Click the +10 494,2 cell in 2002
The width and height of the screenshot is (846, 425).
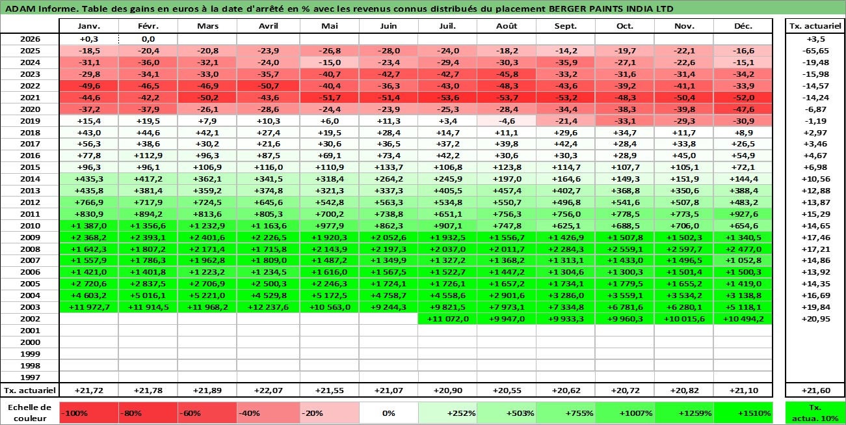click(x=743, y=319)
